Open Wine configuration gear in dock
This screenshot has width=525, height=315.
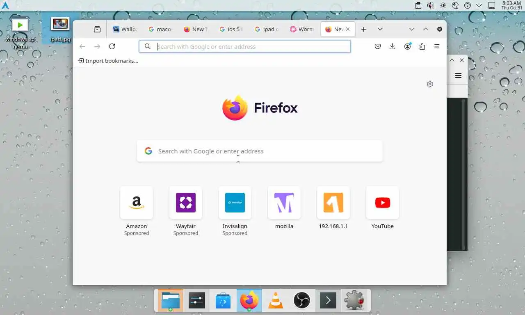354,301
